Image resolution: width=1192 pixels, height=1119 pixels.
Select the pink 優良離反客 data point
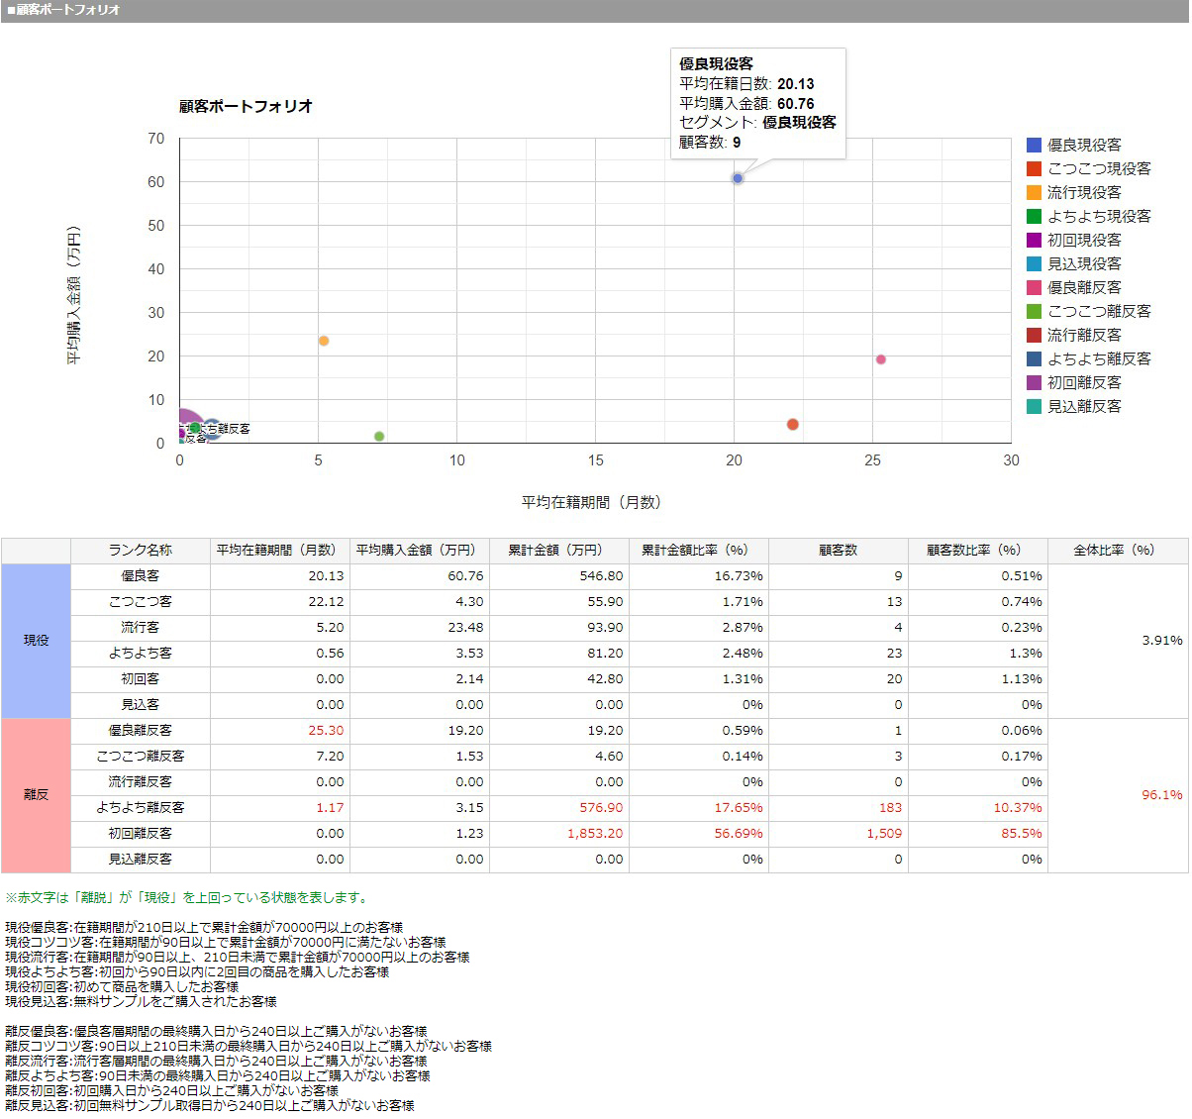click(880, 359)
